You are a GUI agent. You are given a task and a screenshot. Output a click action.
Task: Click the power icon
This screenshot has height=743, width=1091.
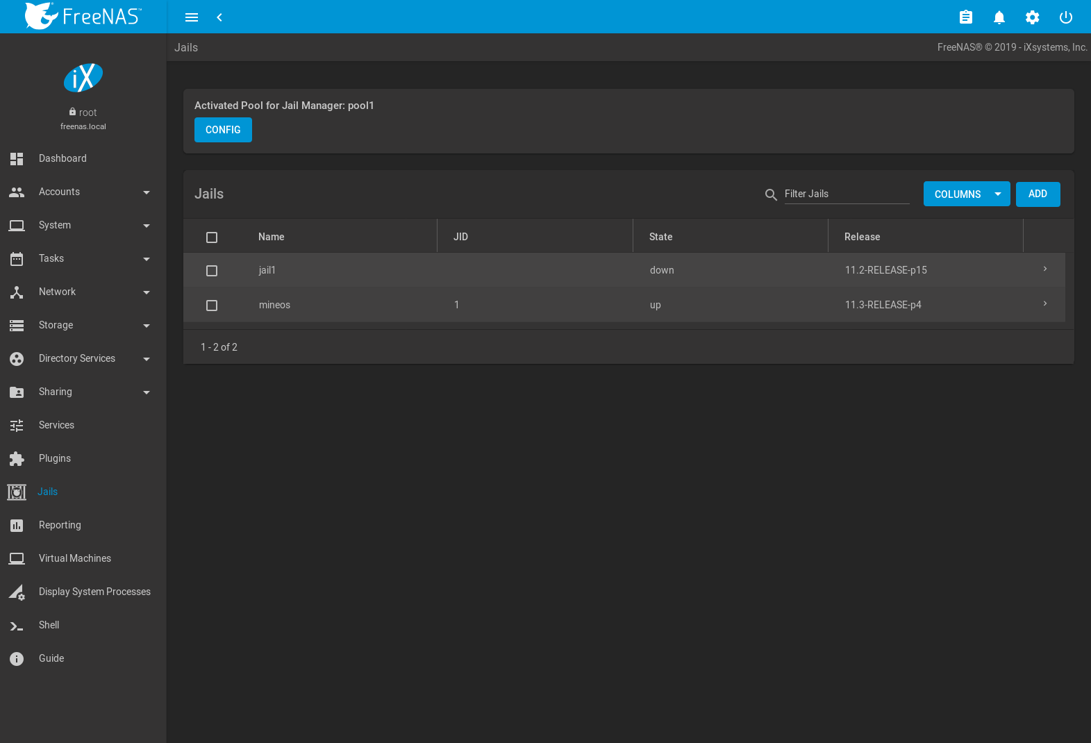tap(1065, 17)
